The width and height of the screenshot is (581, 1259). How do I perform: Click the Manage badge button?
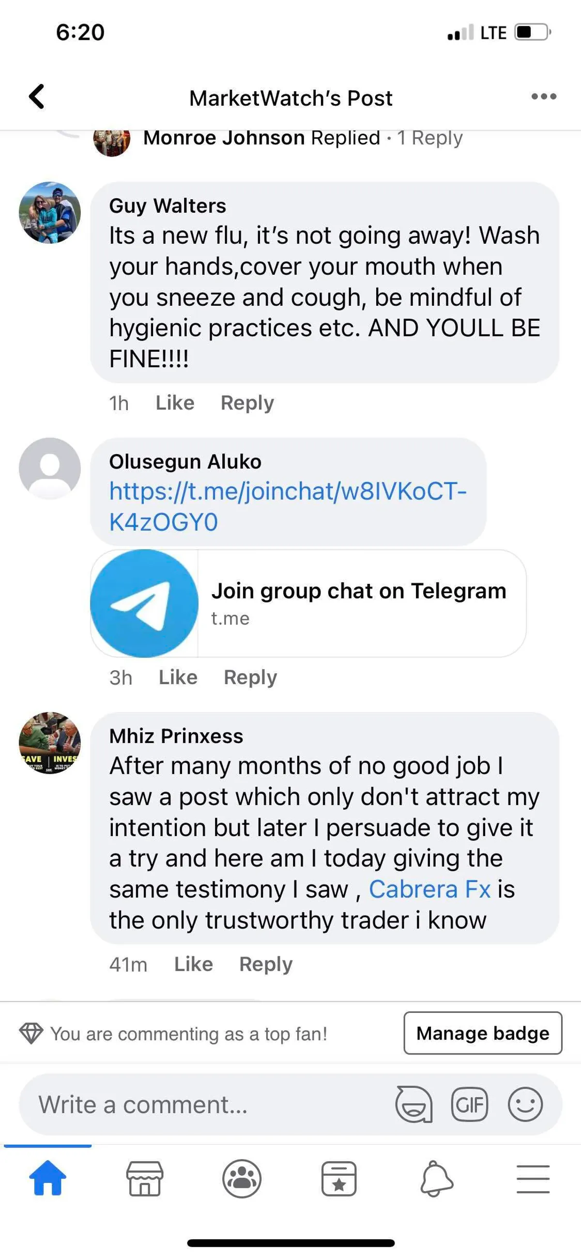(482, 1033)
